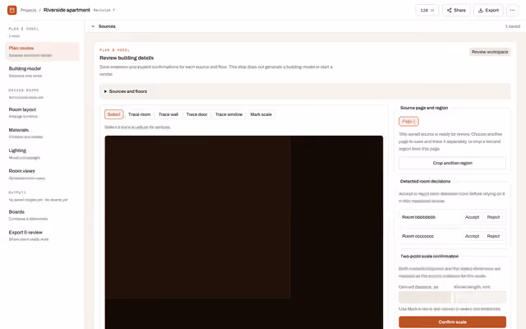This screenshot has width=526, height=329.
Task: Open Plan review in sidebar
Action: [42, 51]
